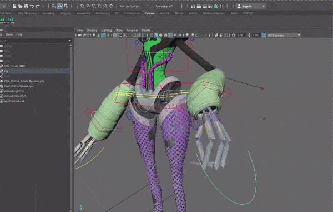
Task: Open Outliner search filter dropdown arrow
Action: [70, 41]
